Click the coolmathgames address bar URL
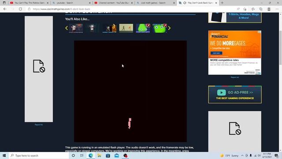The width and height of the screenshot is (282, 159). tap(61, 9)
